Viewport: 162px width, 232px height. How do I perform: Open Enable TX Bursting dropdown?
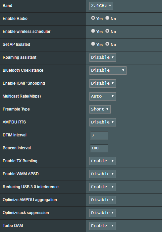[x=103, y=161]
